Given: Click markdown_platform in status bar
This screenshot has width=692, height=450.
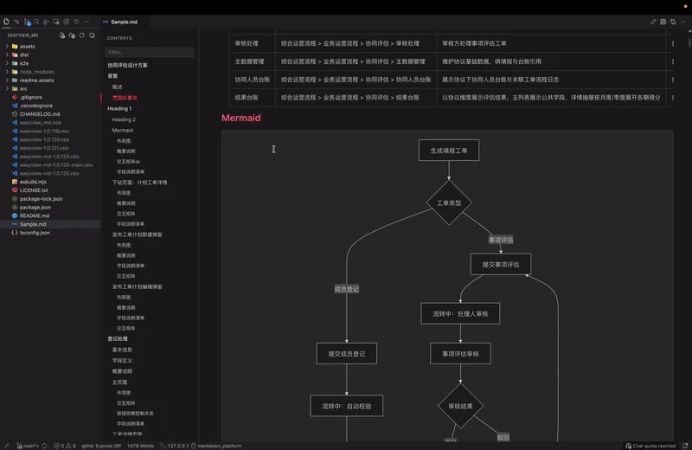Looking at the screenshot, I should [216, 446].
